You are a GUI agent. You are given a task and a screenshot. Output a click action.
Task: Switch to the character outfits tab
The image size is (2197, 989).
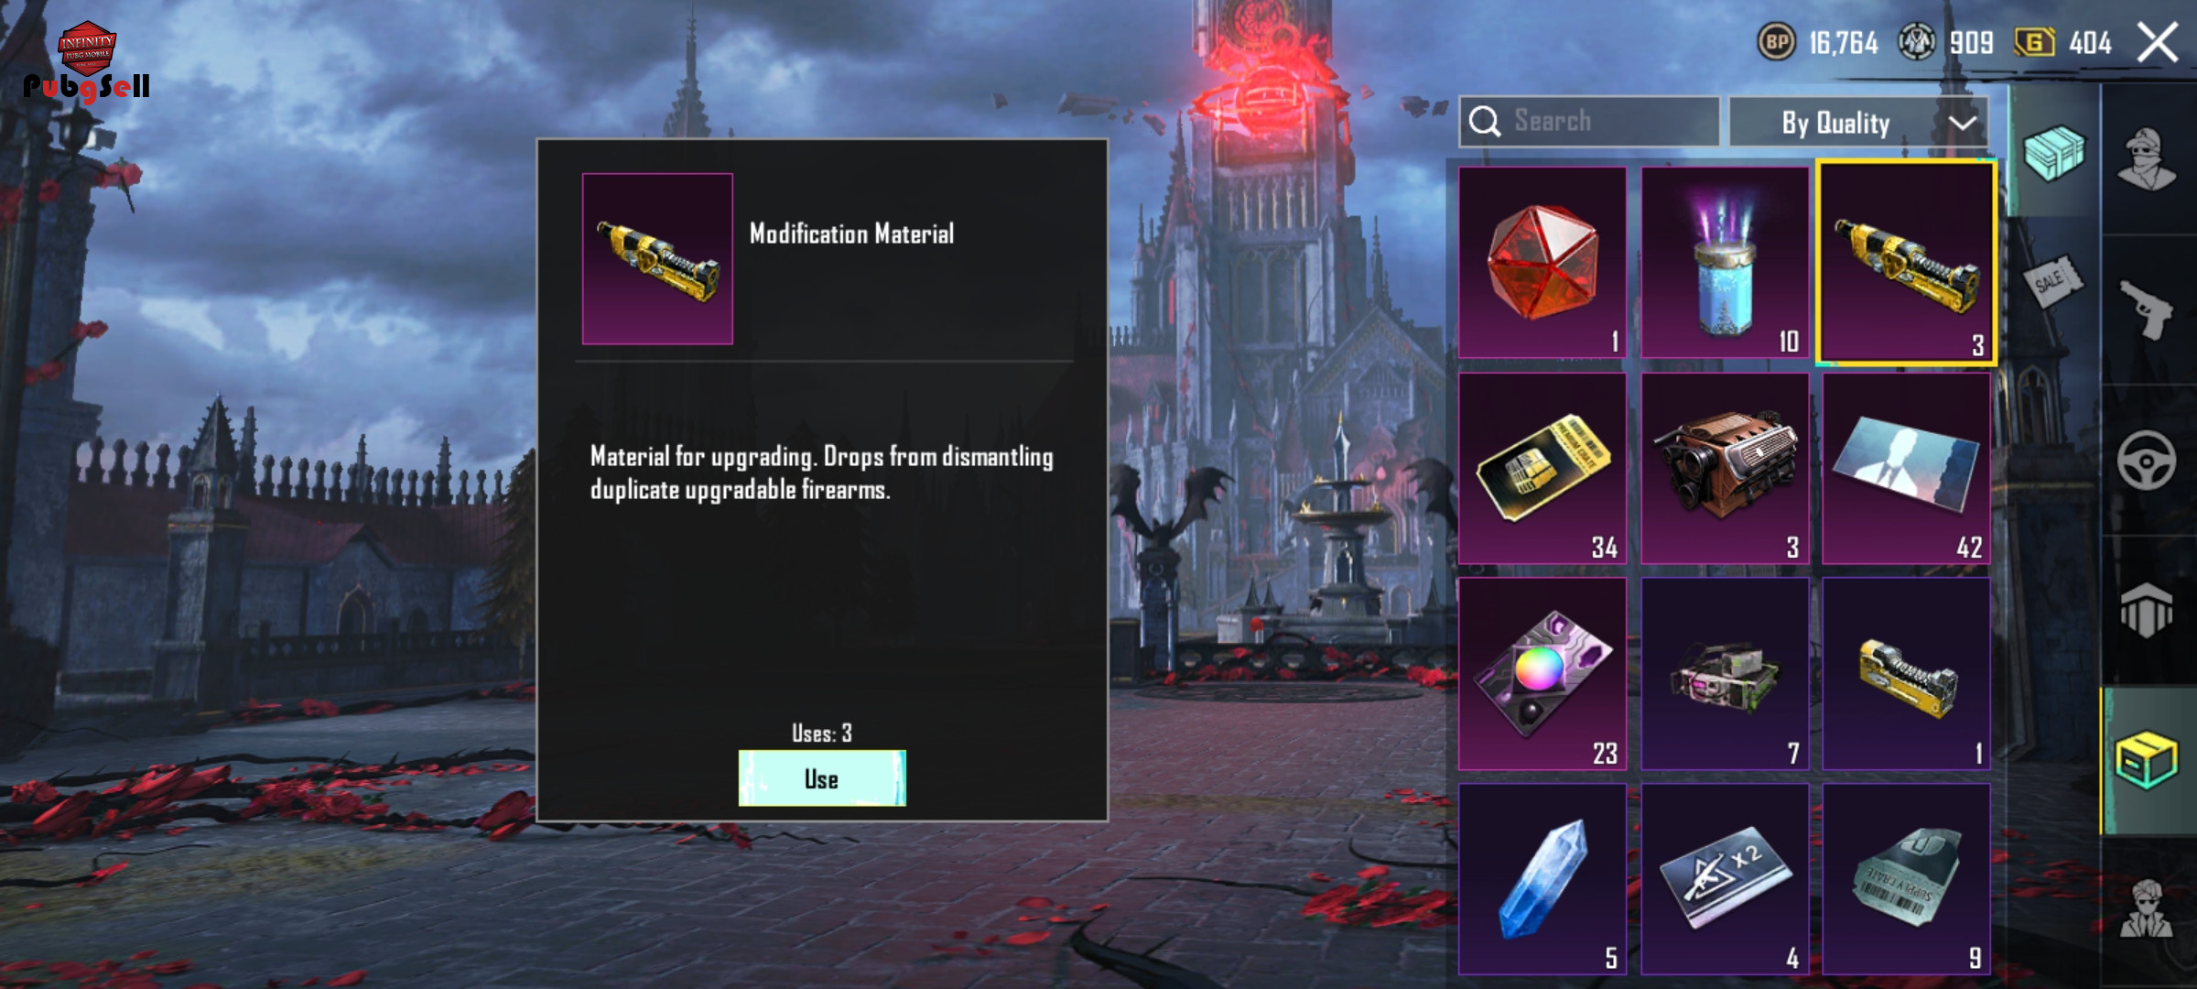(2147, 159)
